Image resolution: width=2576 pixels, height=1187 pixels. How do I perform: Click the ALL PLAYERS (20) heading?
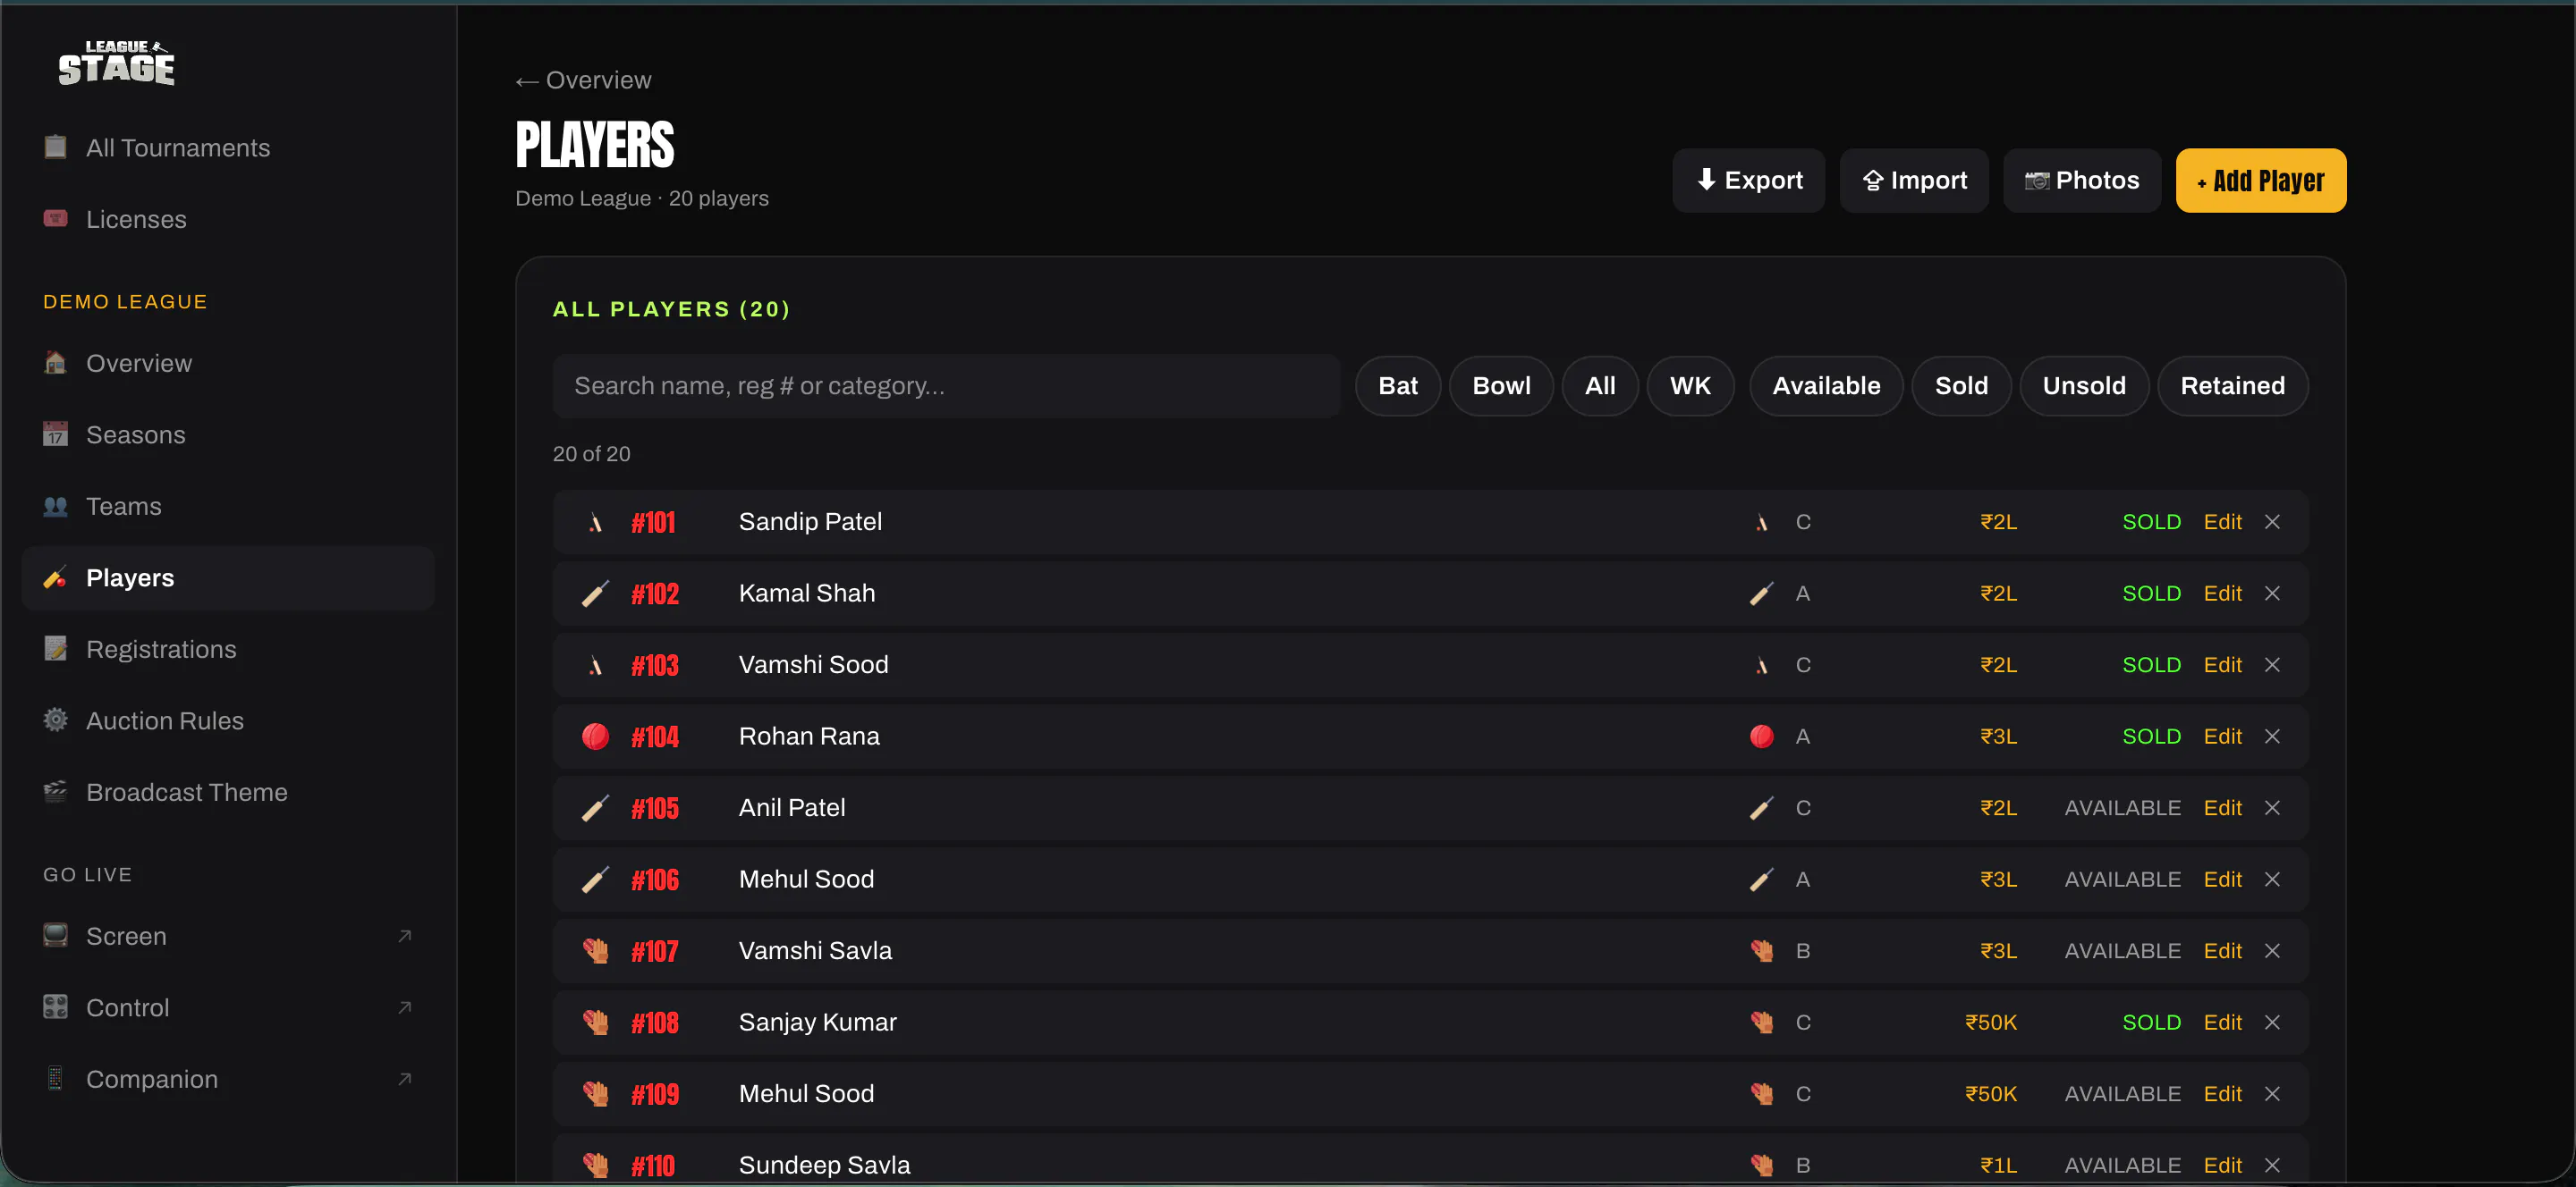tap(671, 308)
